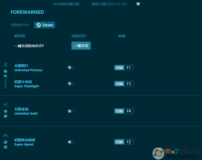Enable the Super Flashlight toggle

point(71,84)
